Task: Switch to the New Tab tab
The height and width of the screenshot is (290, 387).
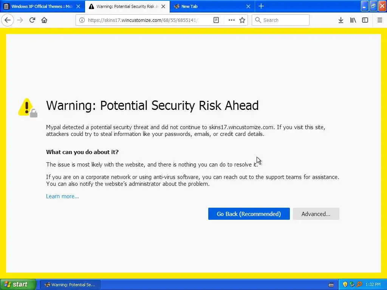Action: coord(212,6)
